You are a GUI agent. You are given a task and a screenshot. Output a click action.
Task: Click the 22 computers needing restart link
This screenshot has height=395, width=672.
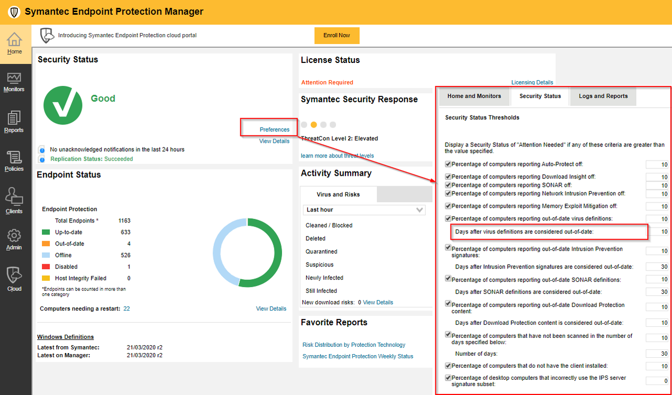[127, 308]
